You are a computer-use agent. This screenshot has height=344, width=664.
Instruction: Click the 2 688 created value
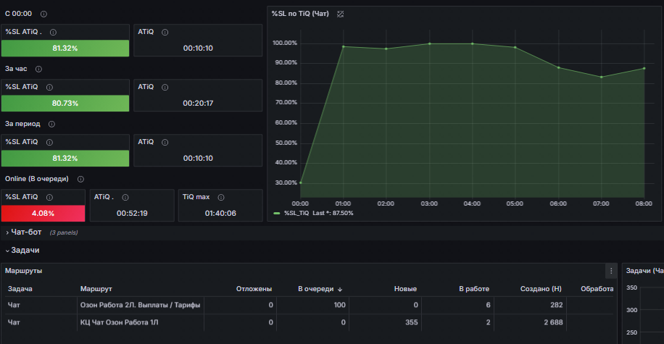(553, 322)
